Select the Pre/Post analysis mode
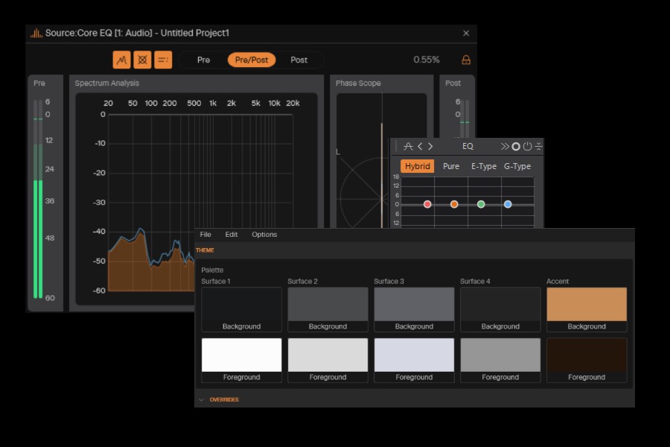Viewport: 670px width, 447px height. pos(252,60)
